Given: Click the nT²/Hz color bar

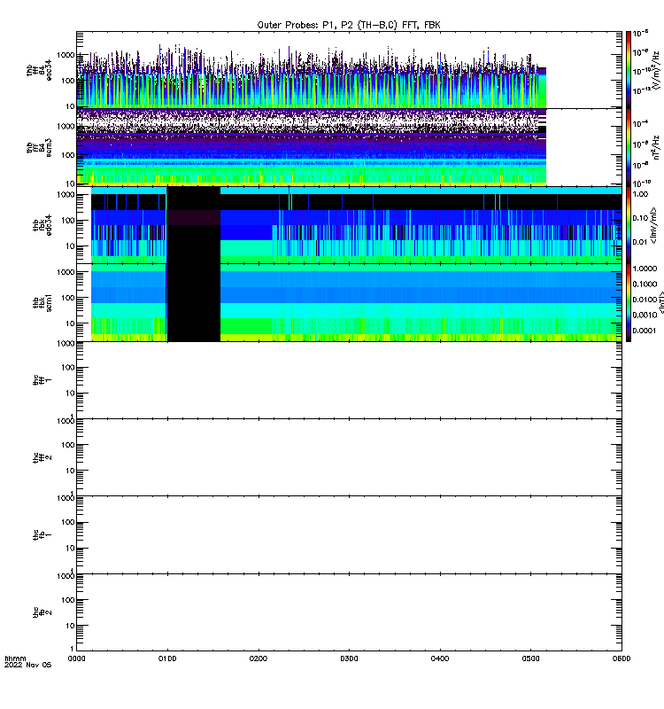Looking at the screenshot, I should click(x=629, y=147).
